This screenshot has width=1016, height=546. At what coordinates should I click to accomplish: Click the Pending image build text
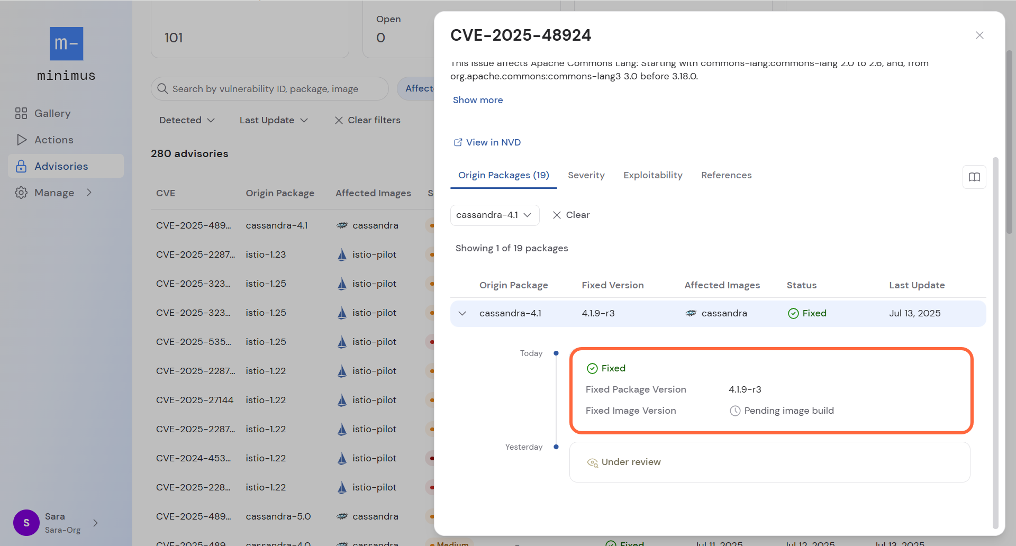(789, 411)
